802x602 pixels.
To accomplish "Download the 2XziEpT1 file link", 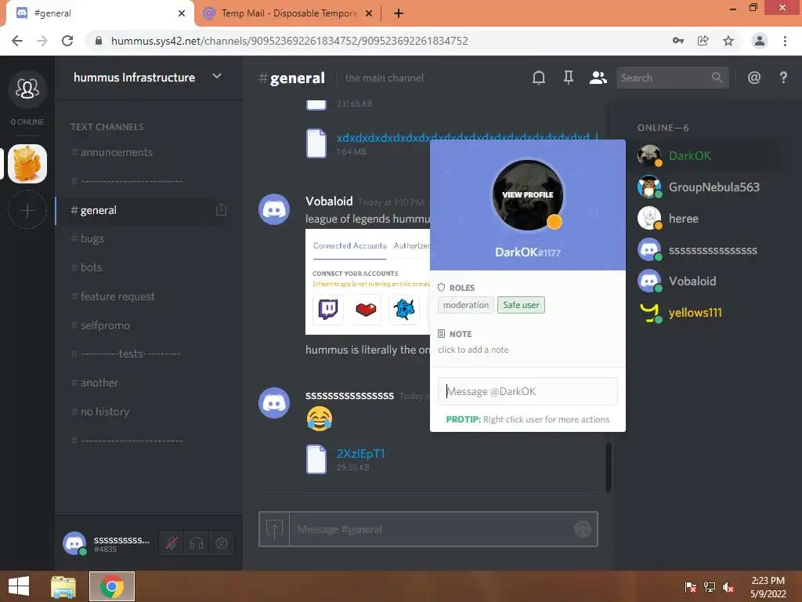I will 360,454.
